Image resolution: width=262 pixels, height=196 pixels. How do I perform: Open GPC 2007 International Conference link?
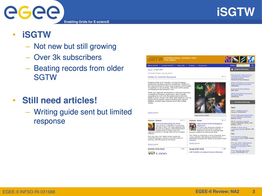pyautogui.click(x=242, y=144)
